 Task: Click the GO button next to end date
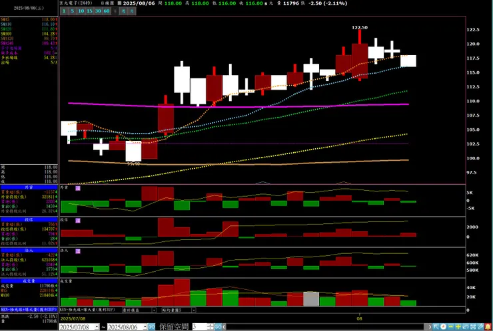151,327
